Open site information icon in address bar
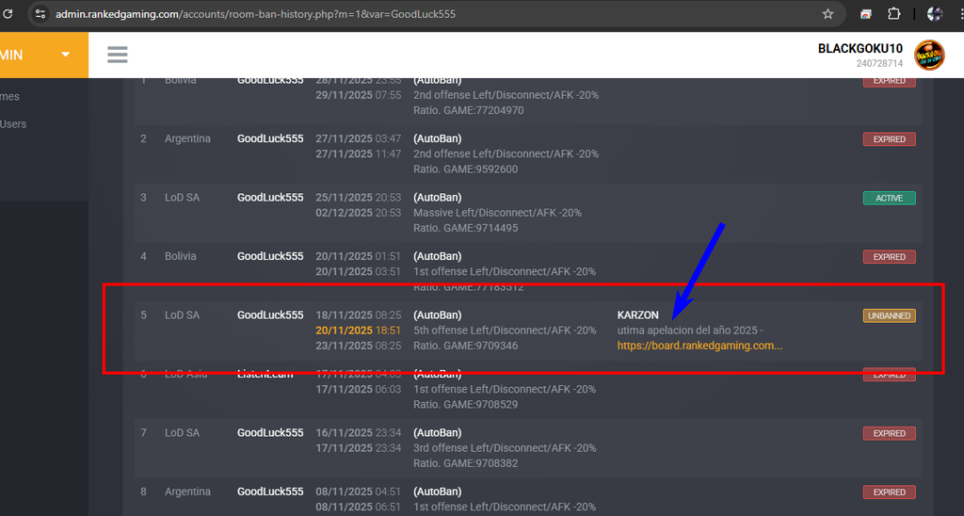Viewport: 964px width, 516px height. (40, 13)
